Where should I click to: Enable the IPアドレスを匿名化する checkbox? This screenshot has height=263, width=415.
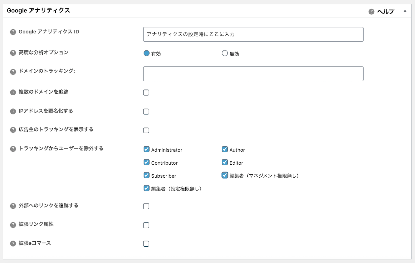[x=146, y=112]
